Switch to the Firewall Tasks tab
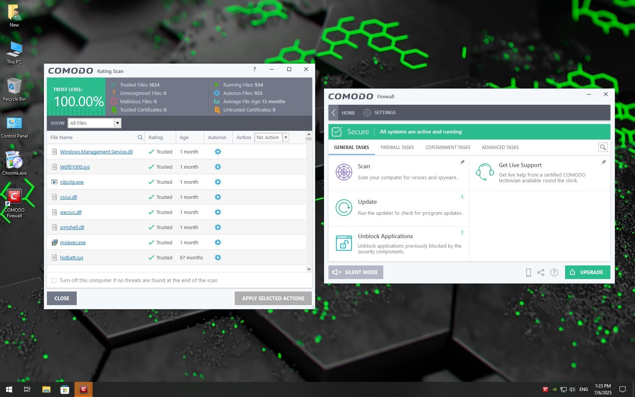 397,147
